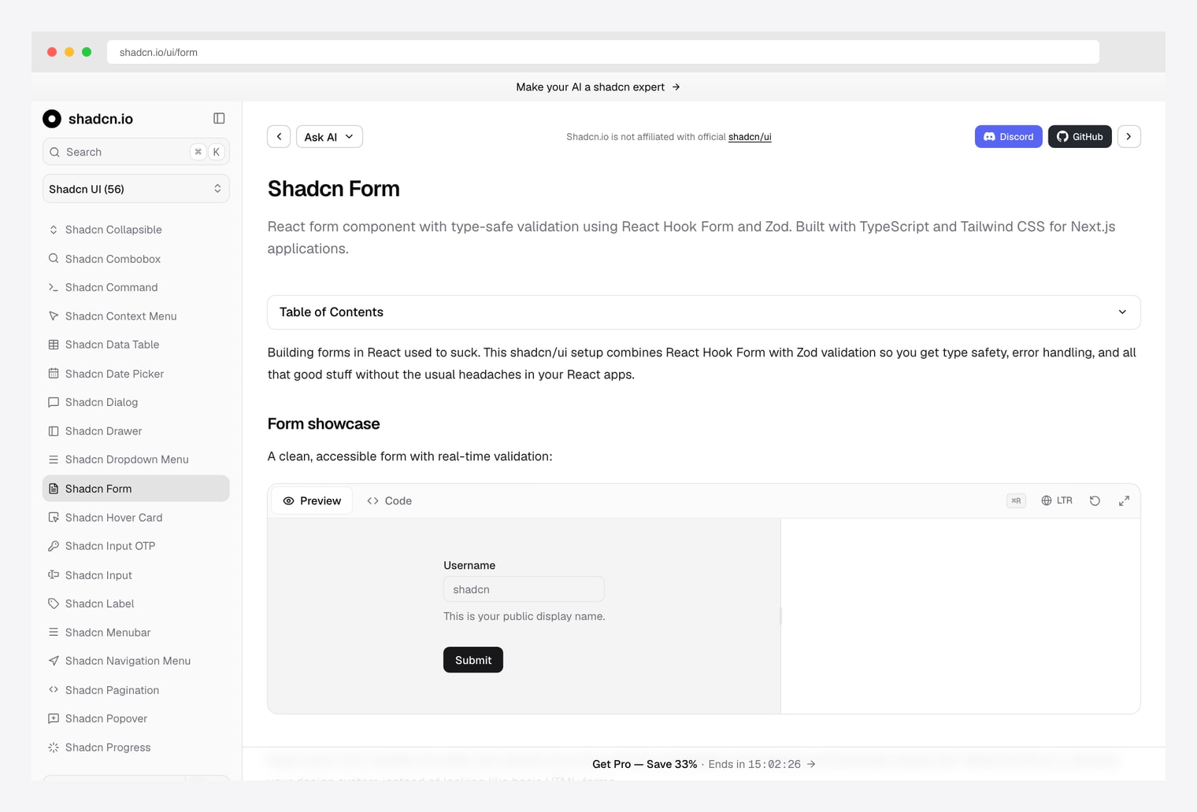Click the Shadcn Dialog chat icon

pos(54,402)
